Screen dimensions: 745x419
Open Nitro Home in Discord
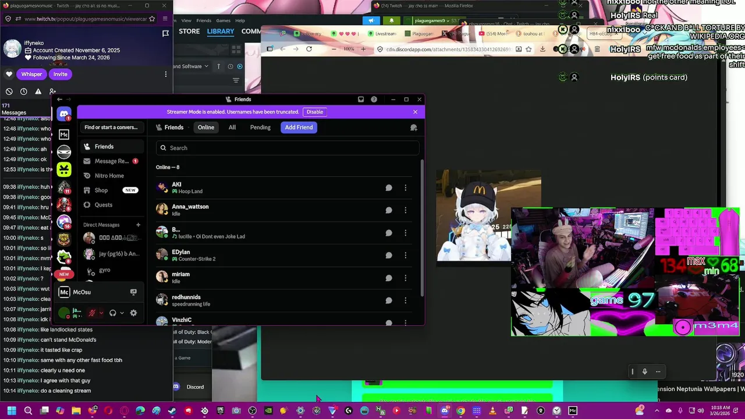111,176
